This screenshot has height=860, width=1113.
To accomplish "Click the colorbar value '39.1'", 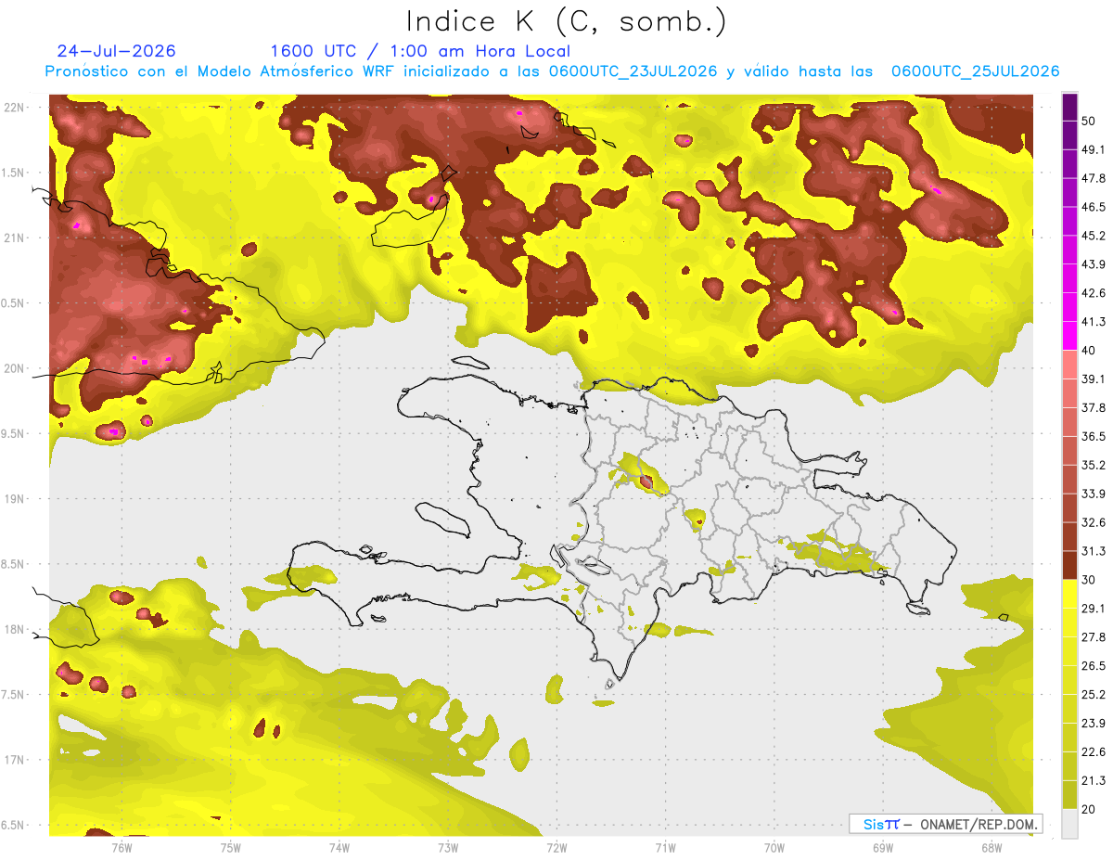I will pyautogui.click(x=1094, y=379).
